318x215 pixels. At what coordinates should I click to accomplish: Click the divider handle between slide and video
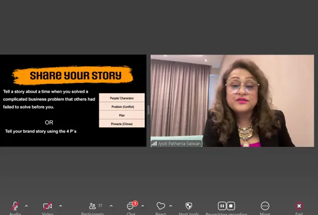pos(148,109)
